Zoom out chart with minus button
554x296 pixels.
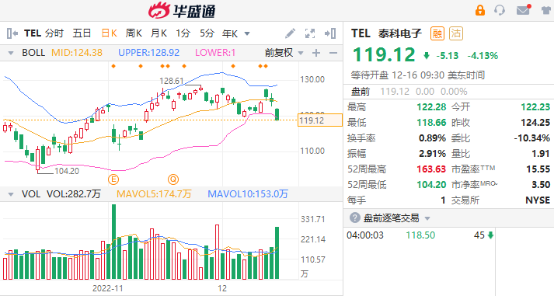(x=333, y=53)
